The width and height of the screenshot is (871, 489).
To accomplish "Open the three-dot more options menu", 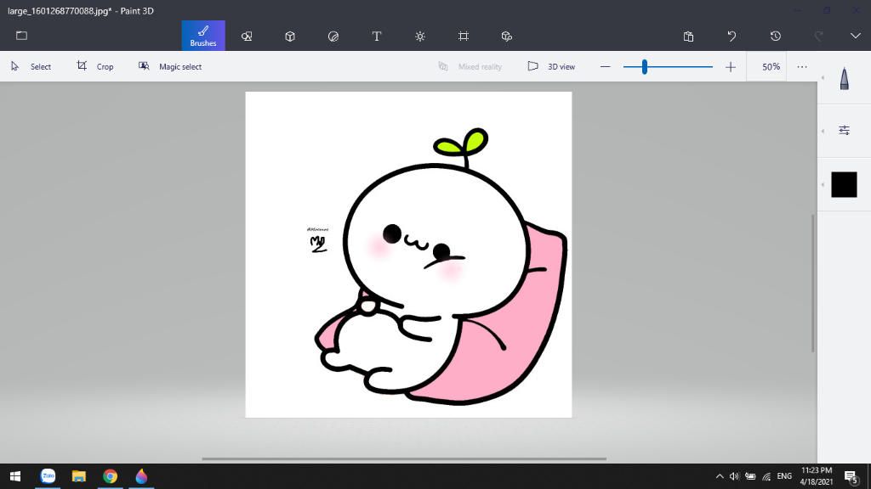I will pos(802,66).
